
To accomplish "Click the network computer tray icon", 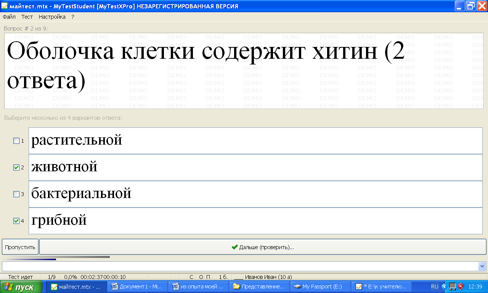I will pyautogui.click(x=453, y=287).
